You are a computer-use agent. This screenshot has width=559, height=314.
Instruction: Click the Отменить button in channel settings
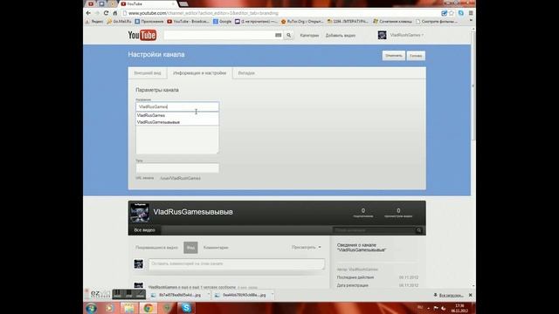[394, 56]
